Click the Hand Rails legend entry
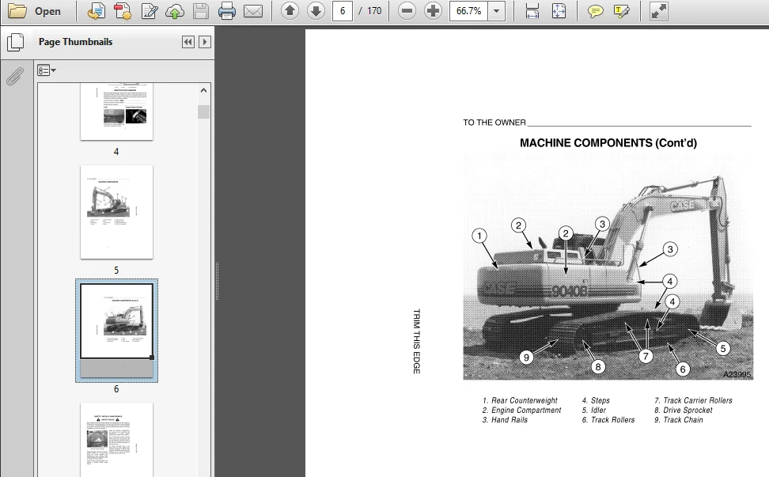The width and height of the screenshot is (769, 477). (x=505, y=420)
